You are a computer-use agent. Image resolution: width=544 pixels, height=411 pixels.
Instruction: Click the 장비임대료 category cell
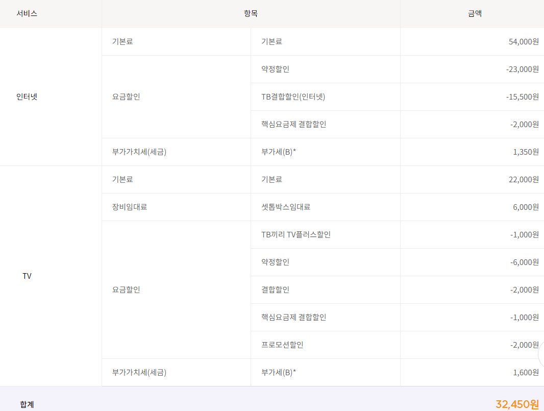[130, 207]
